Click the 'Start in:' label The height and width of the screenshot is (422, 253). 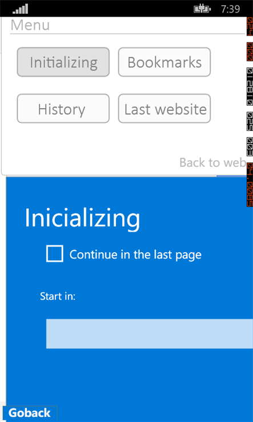pyautogui.click(x=58, y=296)
